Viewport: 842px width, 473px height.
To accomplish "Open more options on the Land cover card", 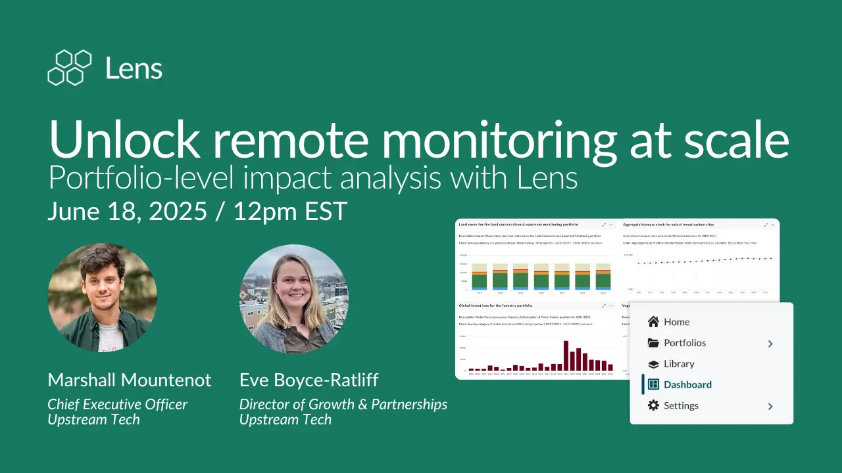I will point(612,225).
